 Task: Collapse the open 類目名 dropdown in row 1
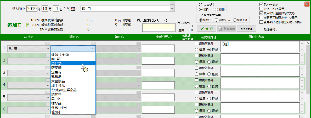click(x=93, y=49)
